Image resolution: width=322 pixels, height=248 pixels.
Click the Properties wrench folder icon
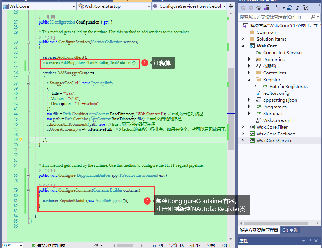(258, 59)
